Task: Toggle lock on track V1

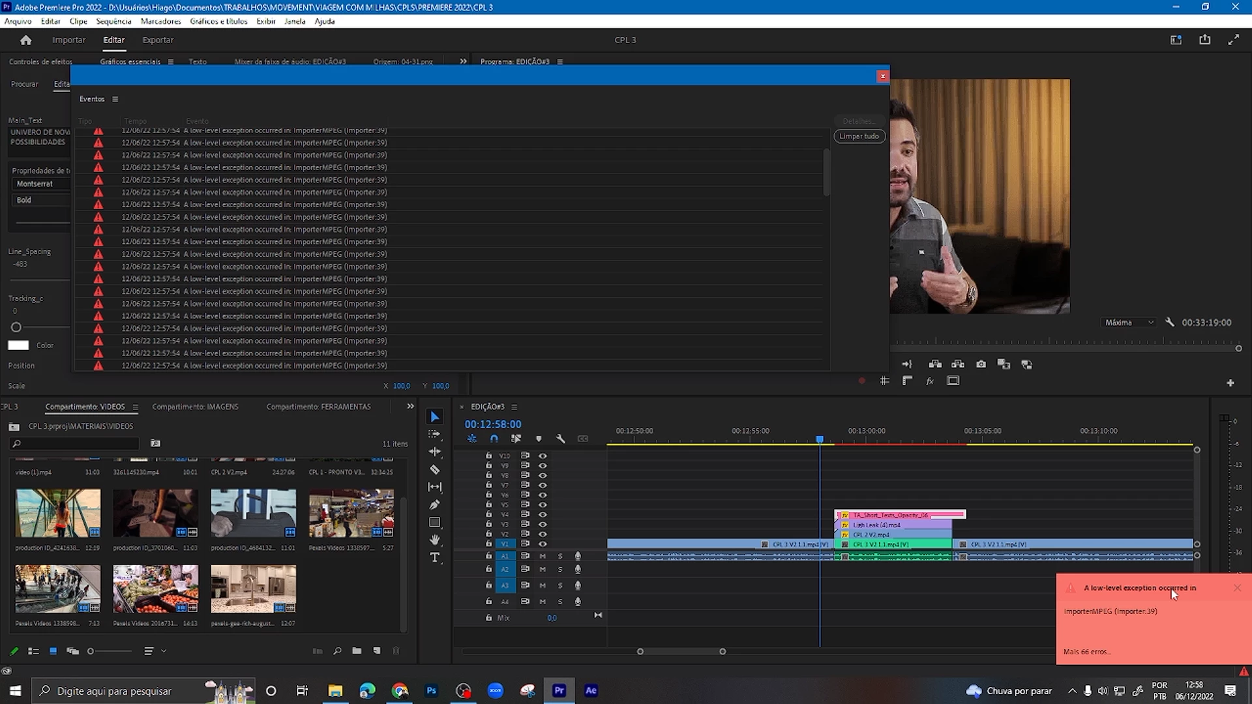Action: coord(488,544)
